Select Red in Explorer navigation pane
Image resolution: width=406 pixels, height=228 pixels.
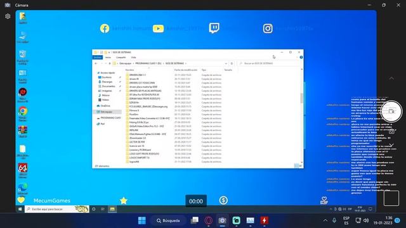103,124
